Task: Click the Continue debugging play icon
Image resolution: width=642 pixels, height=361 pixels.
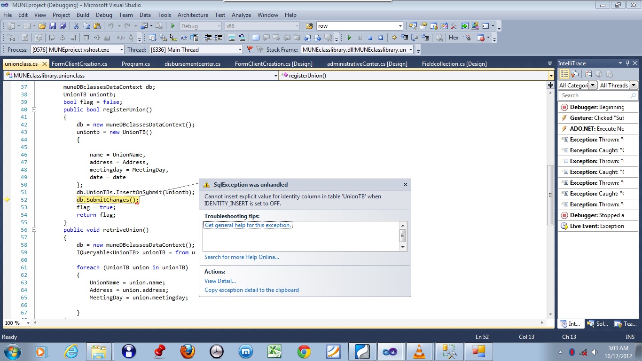Action: (x=349, y=38)
